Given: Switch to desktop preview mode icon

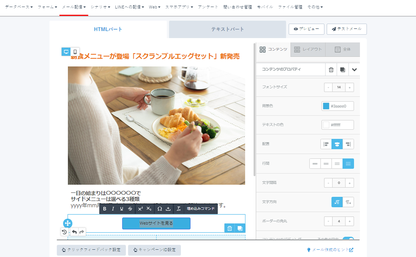Looking at the screenshot, I should coord(66,52).
